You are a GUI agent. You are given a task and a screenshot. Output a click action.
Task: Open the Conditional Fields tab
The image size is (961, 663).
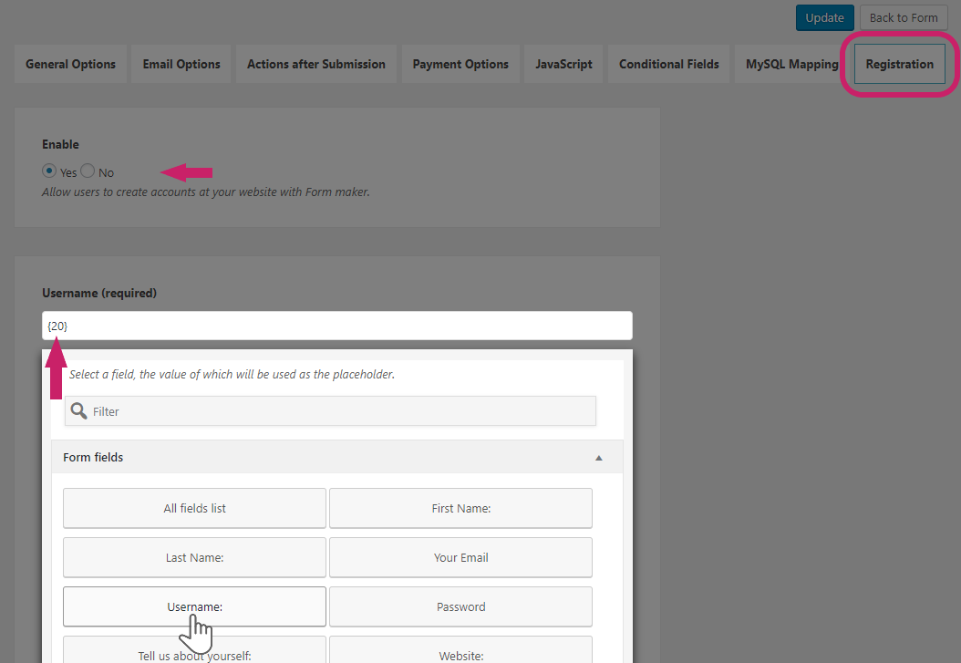(668, 64)
